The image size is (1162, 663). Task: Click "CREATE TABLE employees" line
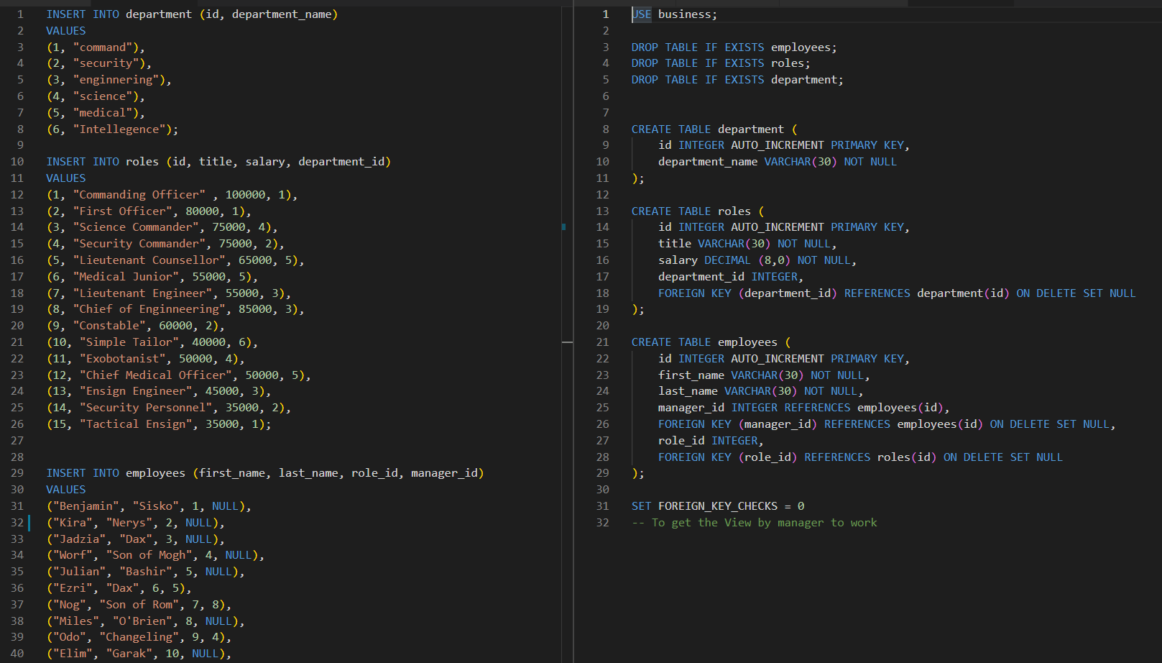711,342
